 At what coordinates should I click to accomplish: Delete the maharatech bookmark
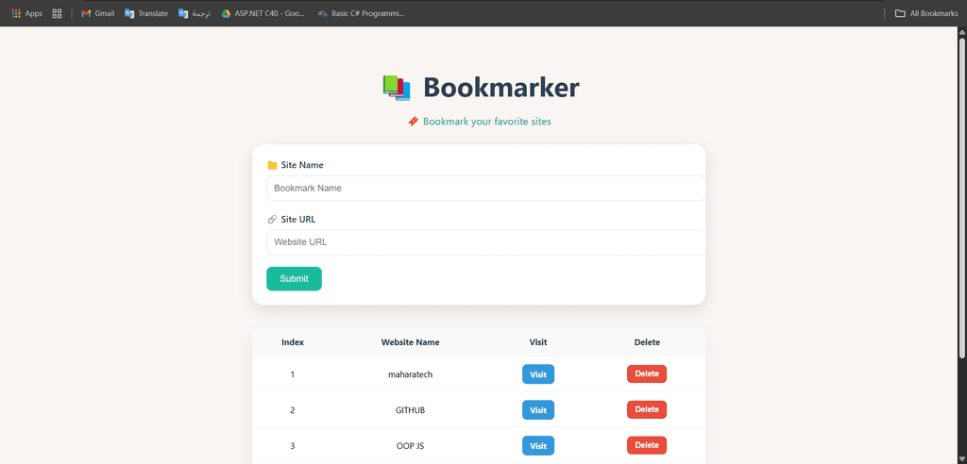click(647, 373)
